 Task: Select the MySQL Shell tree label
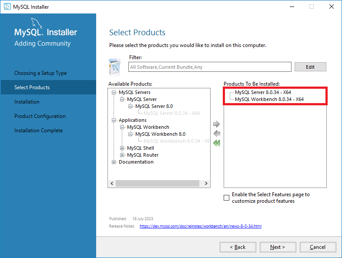pos(141,148)
